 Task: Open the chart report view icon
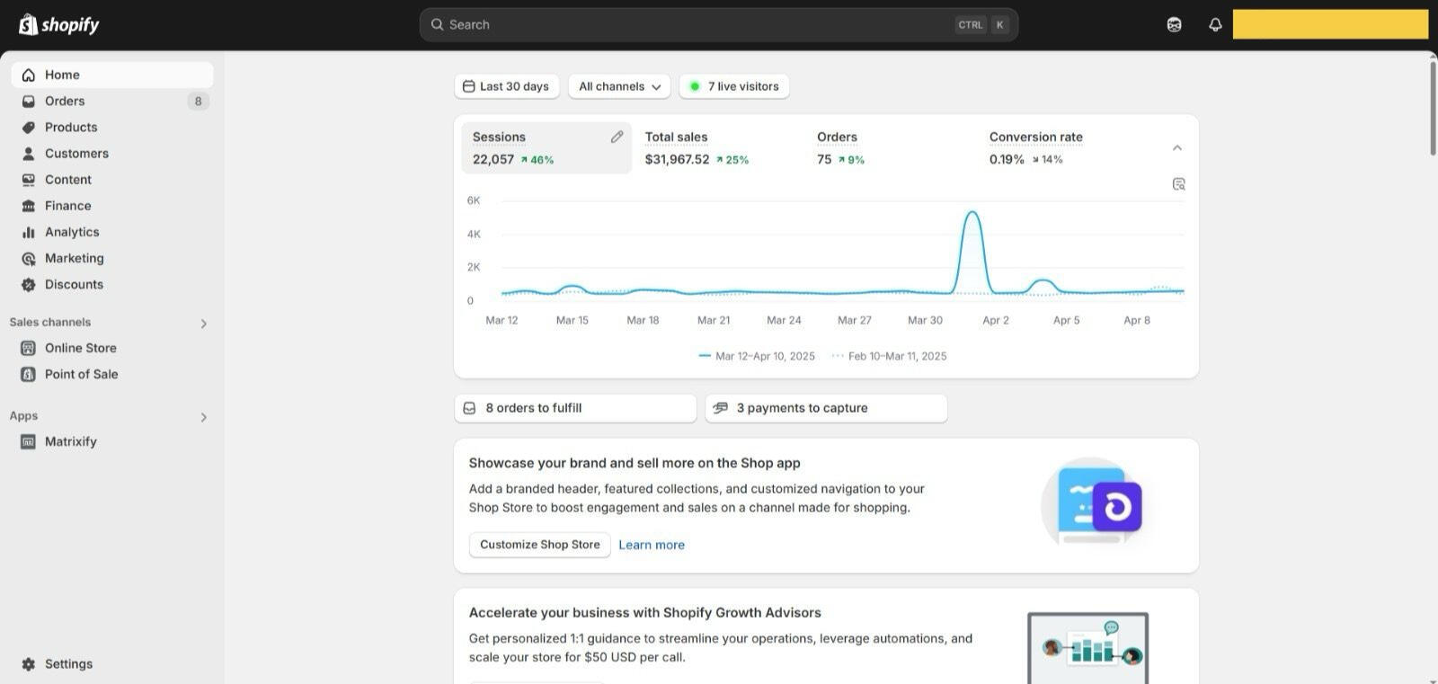pos(1178,184)
